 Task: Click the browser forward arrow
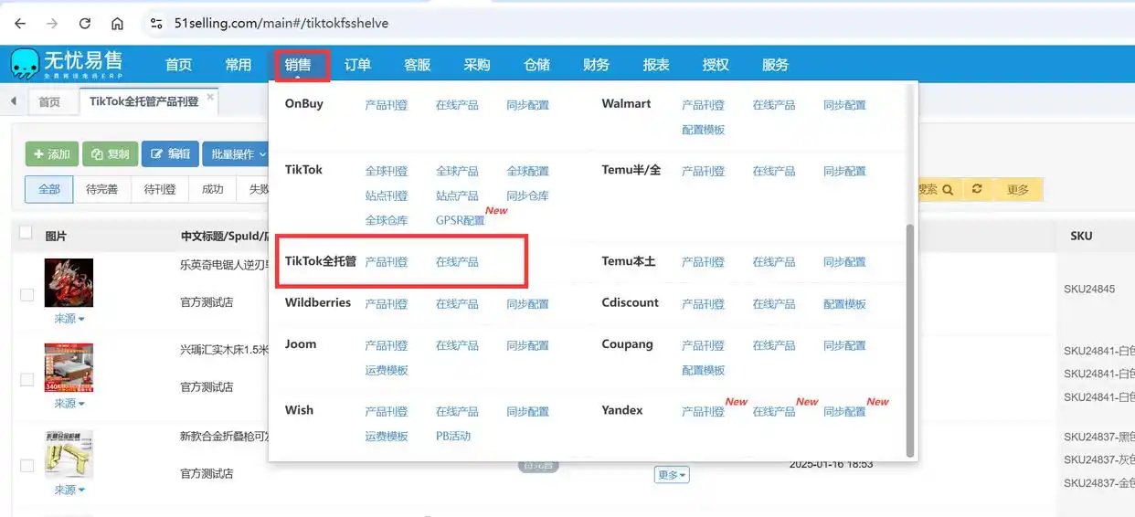pos(52,23)
